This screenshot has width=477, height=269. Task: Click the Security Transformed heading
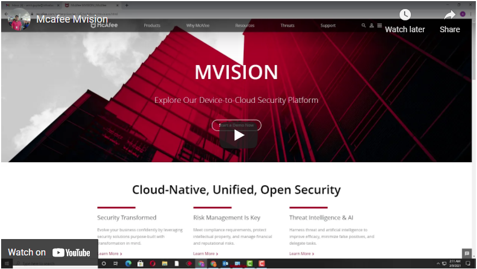click(x=127, y=218)
